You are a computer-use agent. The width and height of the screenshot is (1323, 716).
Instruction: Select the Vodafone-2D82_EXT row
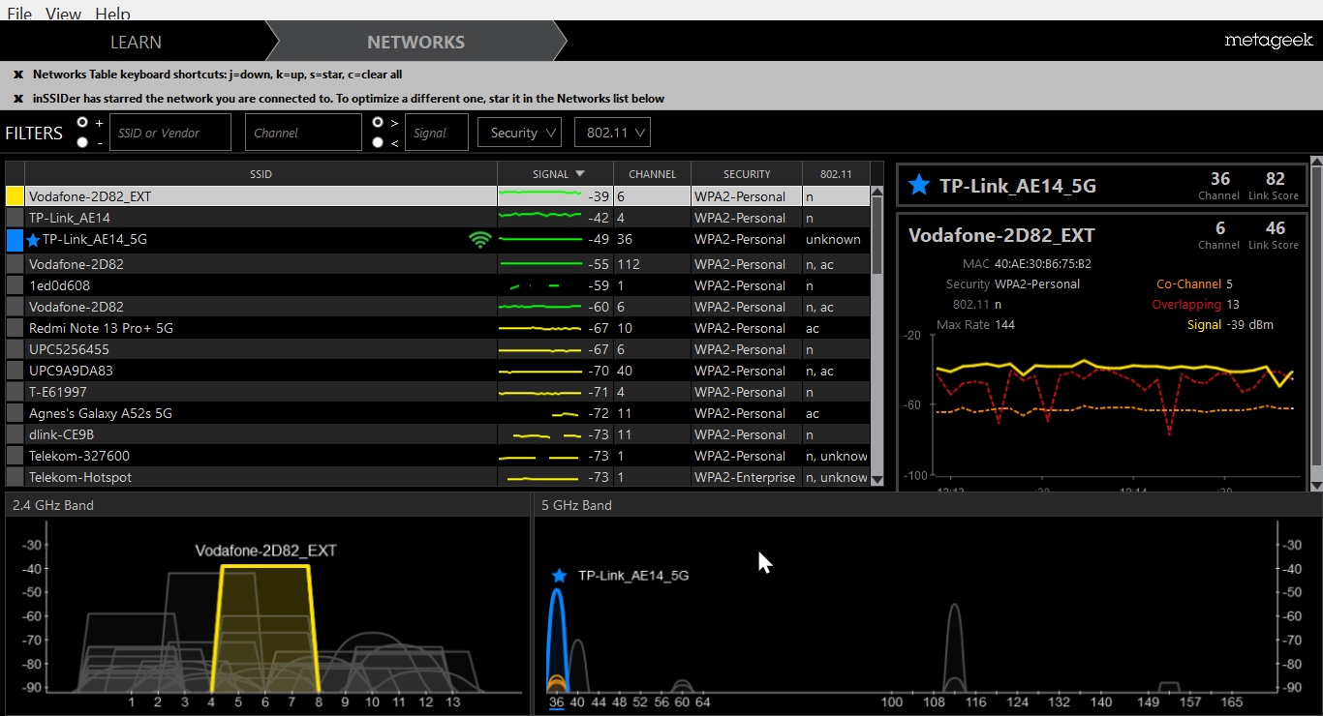tap(438, 196)
